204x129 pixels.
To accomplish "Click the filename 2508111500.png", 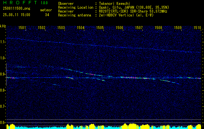I will (x=17, y=9).
